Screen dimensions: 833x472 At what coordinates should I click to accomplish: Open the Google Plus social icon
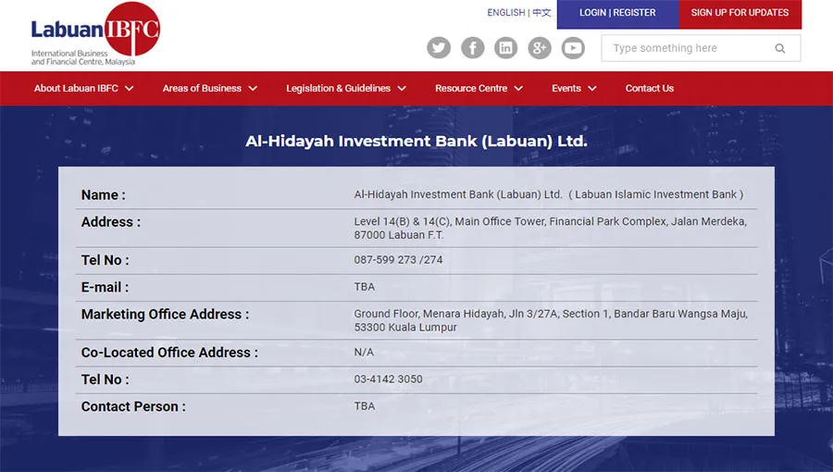tap(540, 48)
